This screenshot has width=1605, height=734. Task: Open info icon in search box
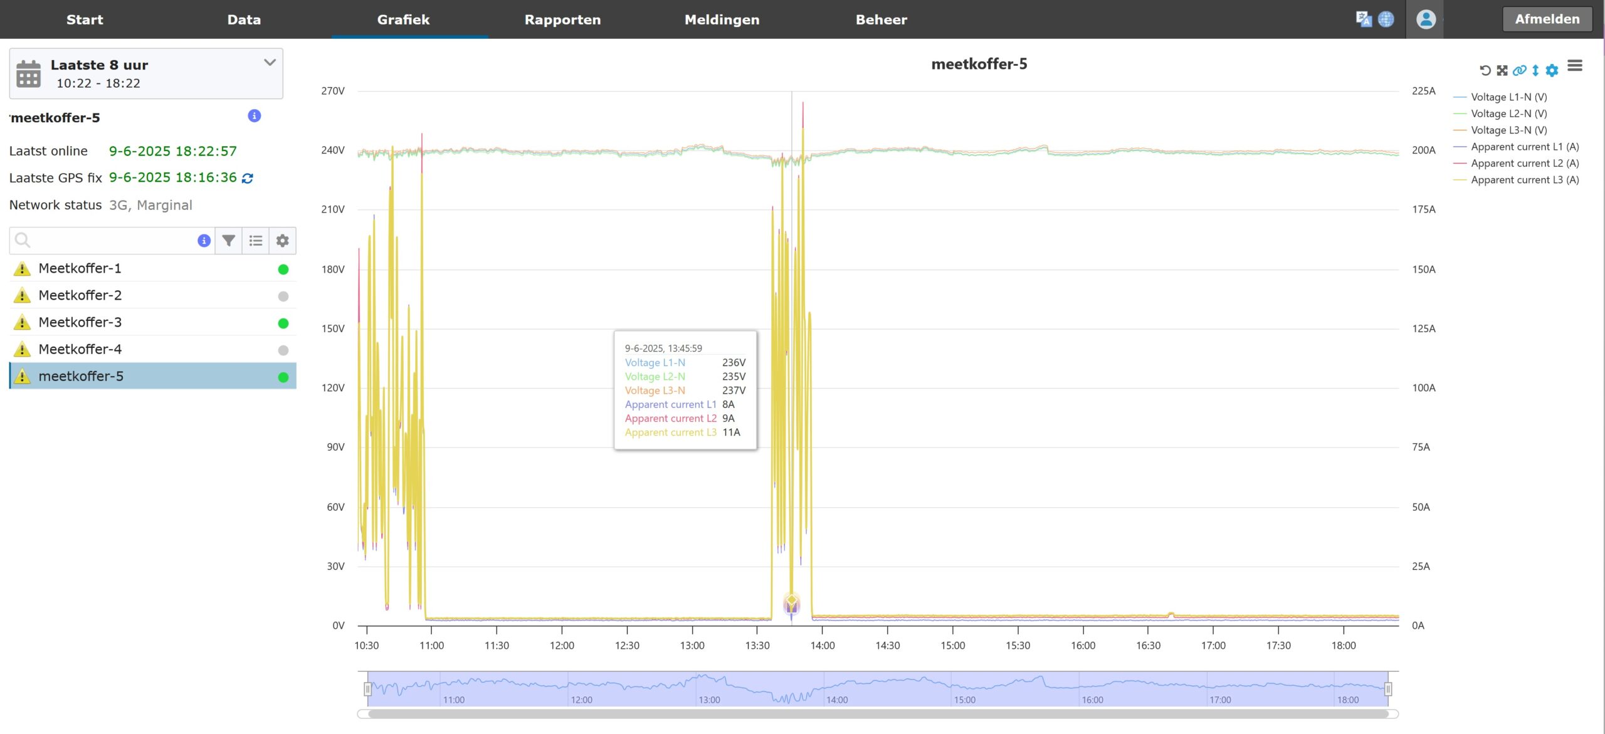click(x=204, y=241)
